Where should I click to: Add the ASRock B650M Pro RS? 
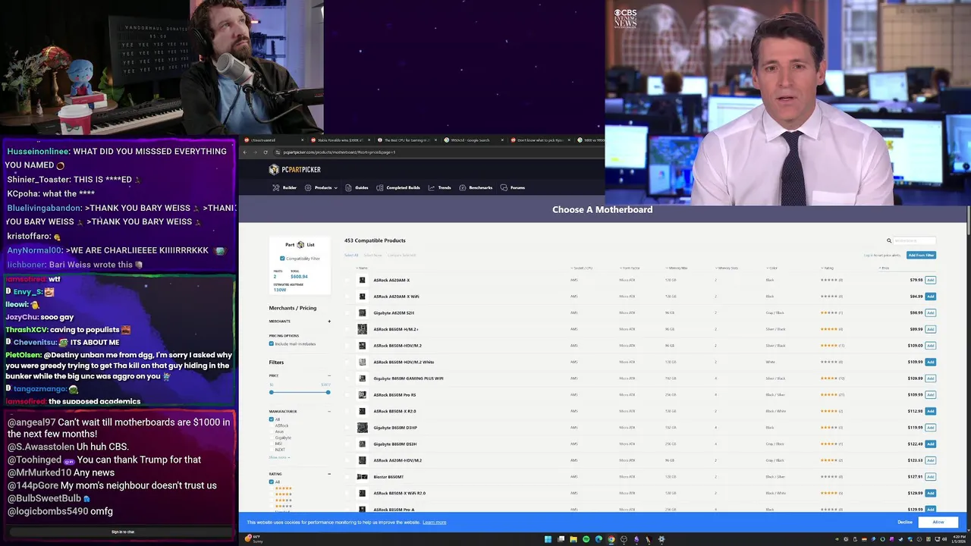point(930,394)
